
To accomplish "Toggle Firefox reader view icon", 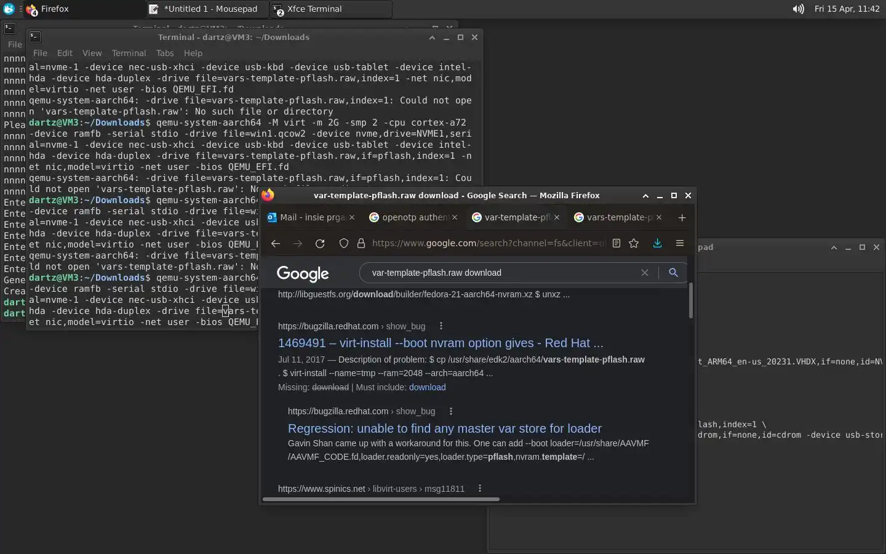I will click(x=616, y=243).
